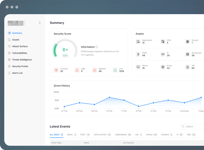The width and height of the screenshot is (204, 150).
Task: Open Assets in the sidebar
Action: 16,40
